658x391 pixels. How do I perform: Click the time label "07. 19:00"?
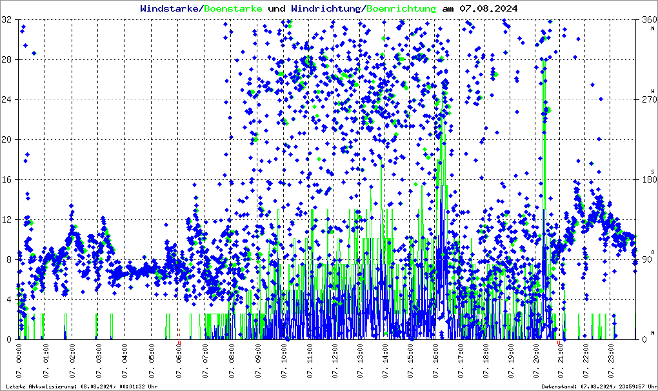coord(511,361)
